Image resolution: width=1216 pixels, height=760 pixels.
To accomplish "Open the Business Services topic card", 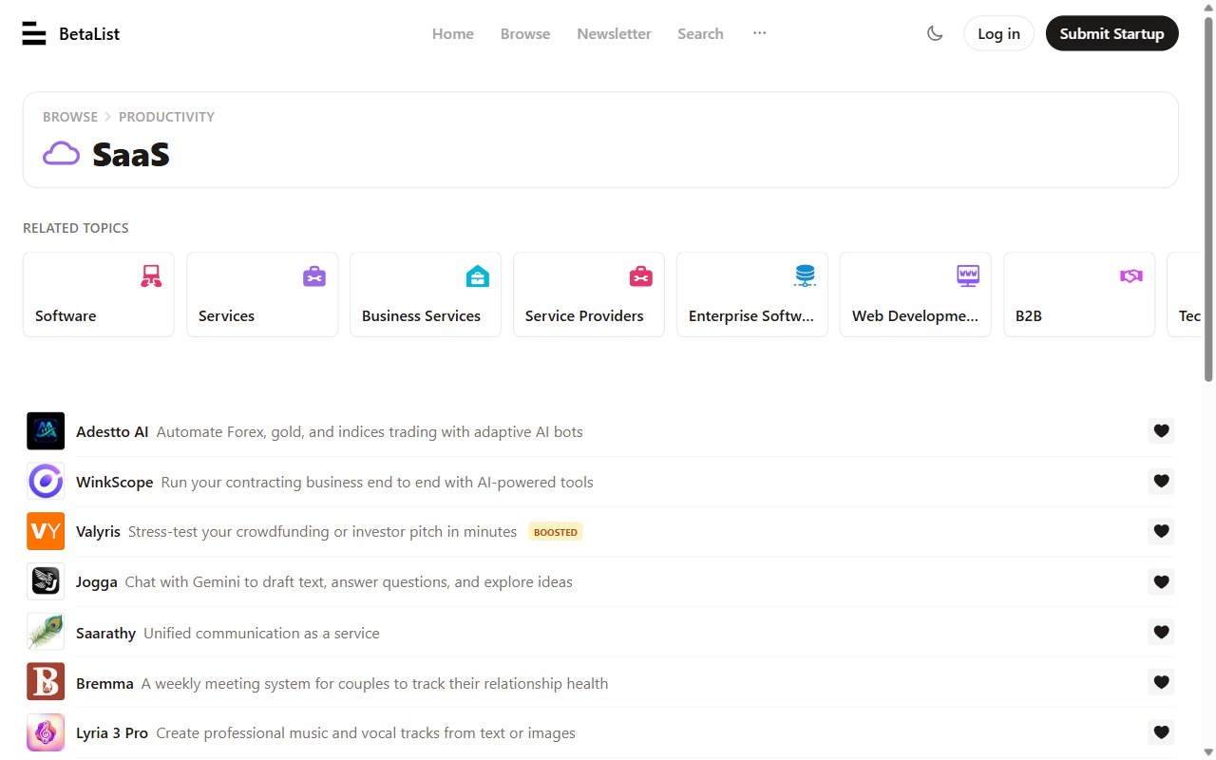I will coord(426,294).
